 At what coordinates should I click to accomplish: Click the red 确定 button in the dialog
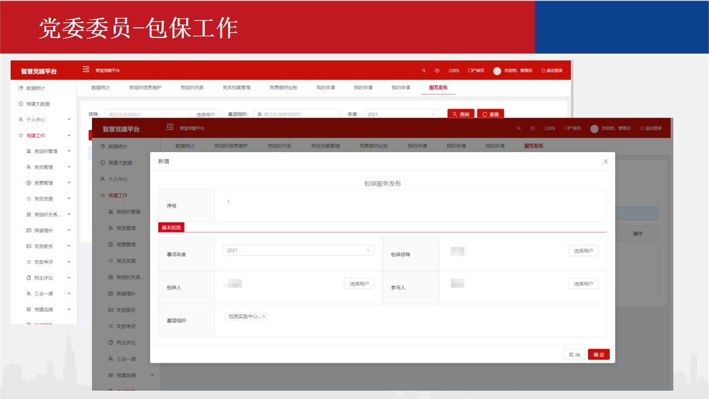pyautogui.click(x=599, y=354)
